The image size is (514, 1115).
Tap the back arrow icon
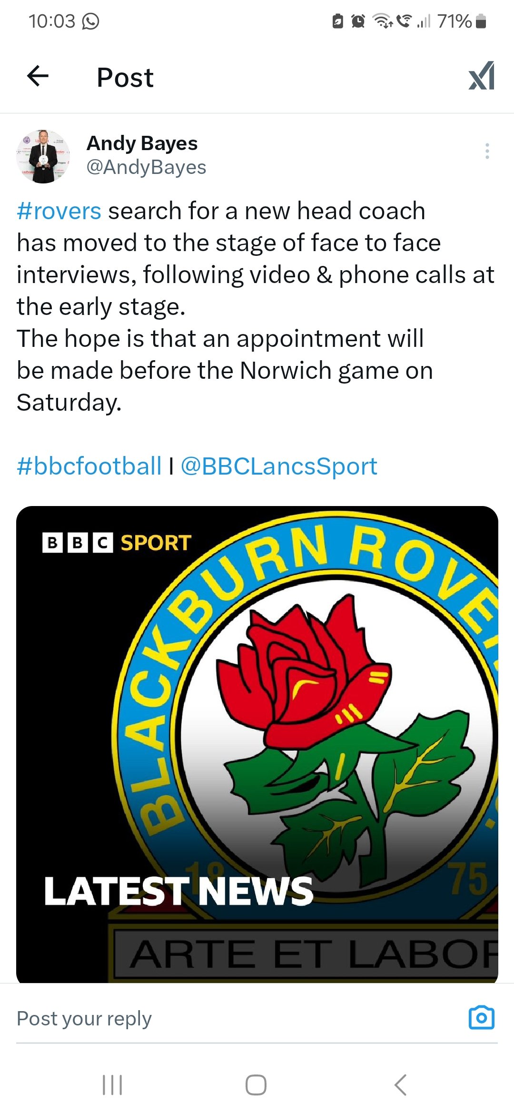pos(38,76)
